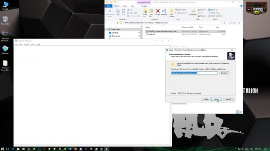Open Customize Quick Access Toolbar arrow

click(117, 3)
